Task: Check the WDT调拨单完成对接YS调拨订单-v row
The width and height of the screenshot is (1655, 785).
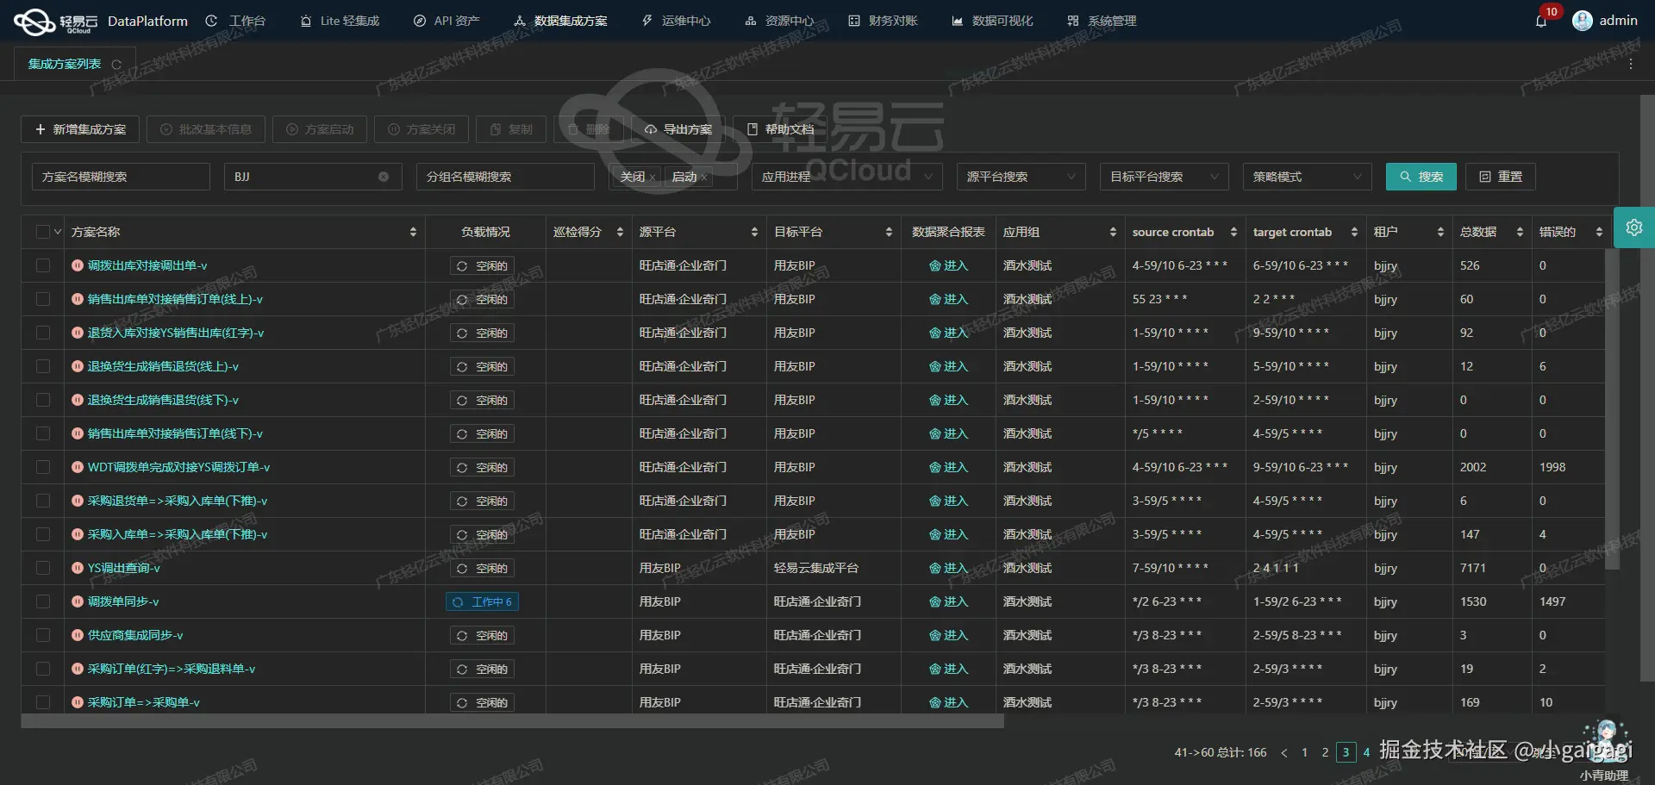Action: [42, 467]
